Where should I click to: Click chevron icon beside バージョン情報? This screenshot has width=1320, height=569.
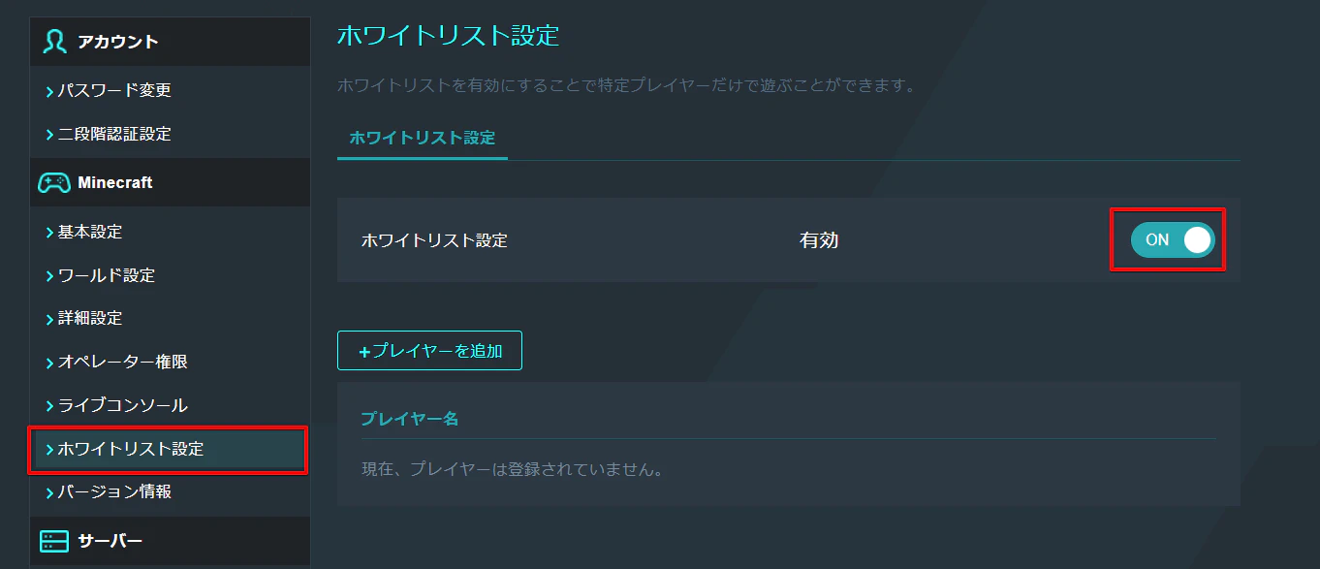coord(49,492)
